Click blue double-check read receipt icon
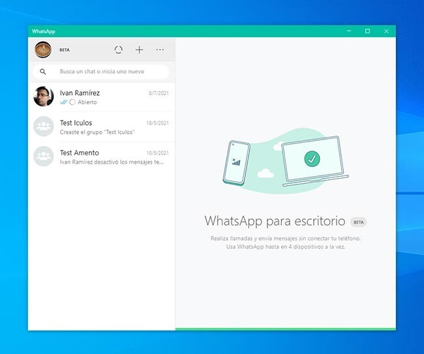 [x=63, y=102]
